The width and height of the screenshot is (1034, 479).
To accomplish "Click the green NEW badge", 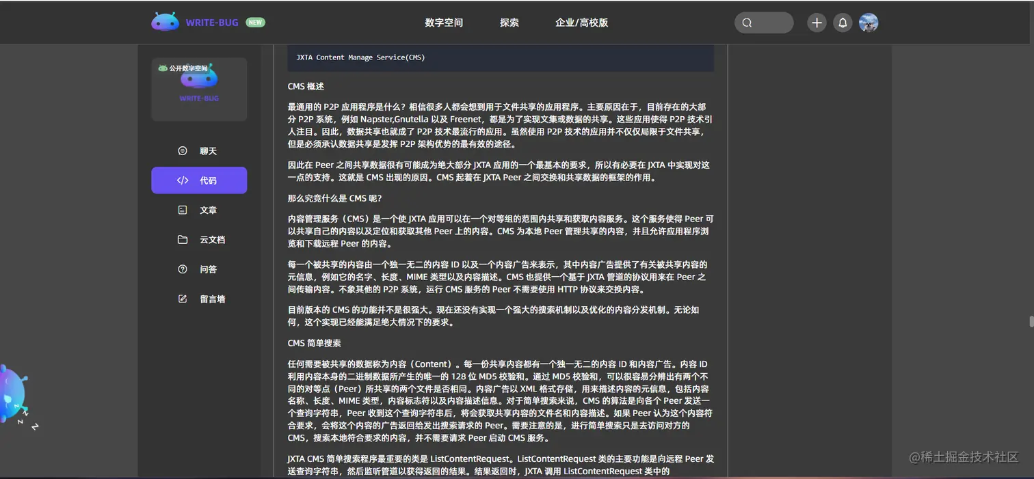I will click(255, 22).
